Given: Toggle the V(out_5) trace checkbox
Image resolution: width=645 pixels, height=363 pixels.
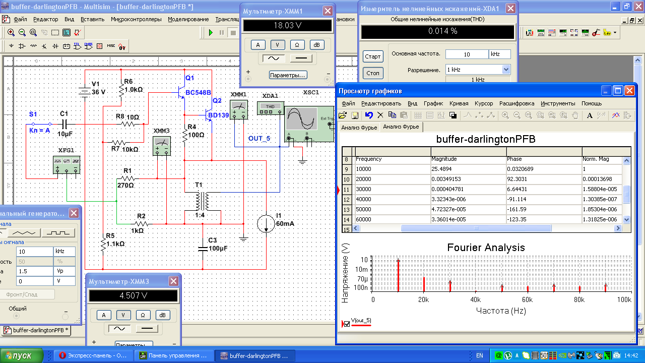Looking at the screenshot, I should [x=347, y=324].
